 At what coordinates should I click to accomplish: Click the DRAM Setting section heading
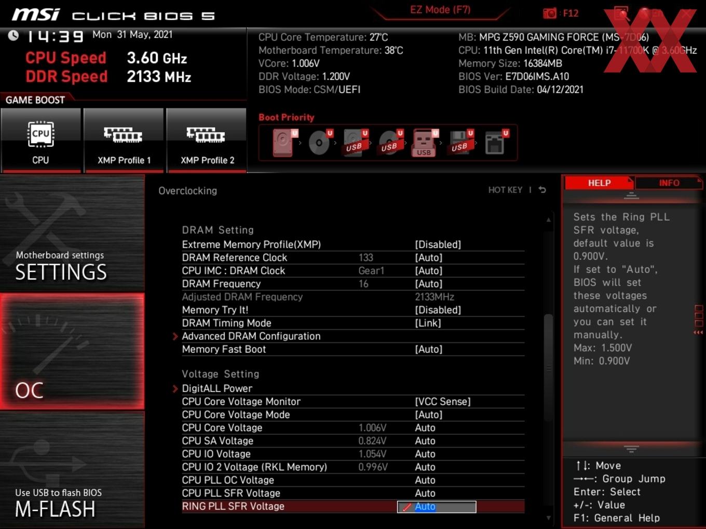pos(218,230)
